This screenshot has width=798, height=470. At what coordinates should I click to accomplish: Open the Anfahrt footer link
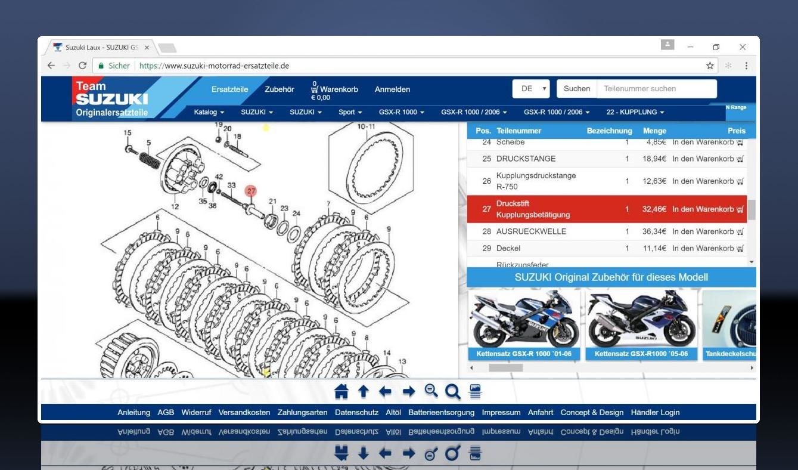tap(541, 413)
